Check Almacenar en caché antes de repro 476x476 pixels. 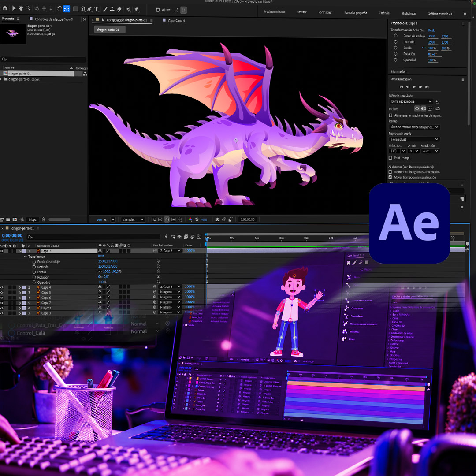(x=390, y=115)
